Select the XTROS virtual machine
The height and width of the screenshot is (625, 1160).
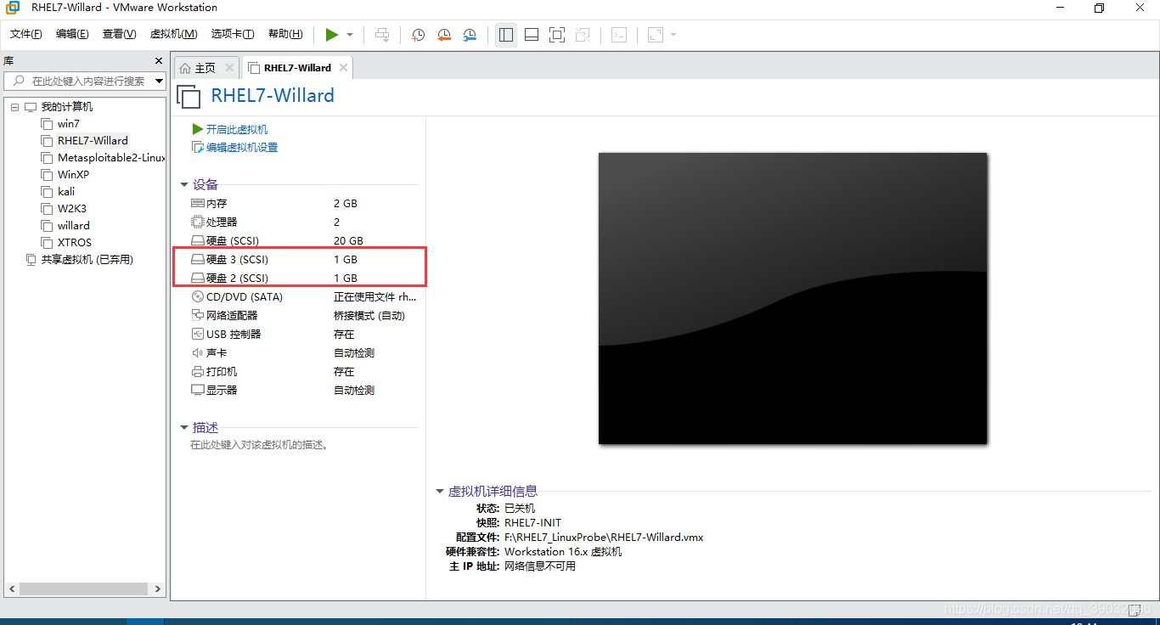click(x=75, y=243)
